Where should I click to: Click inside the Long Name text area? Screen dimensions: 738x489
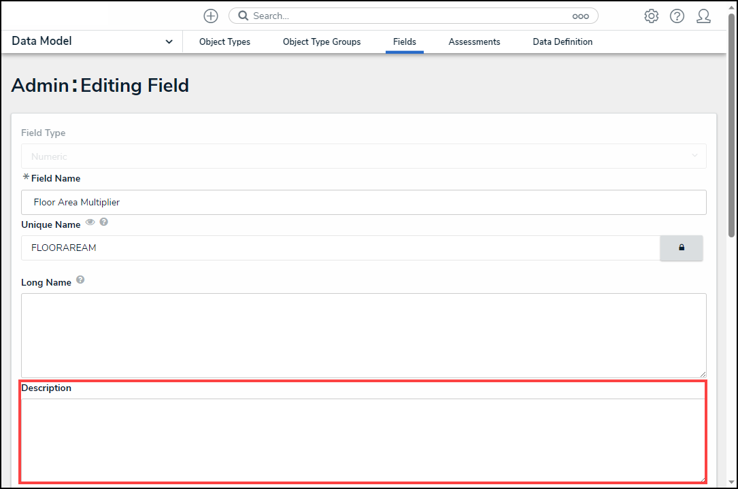pyautogui.click(x=363, y=335)
